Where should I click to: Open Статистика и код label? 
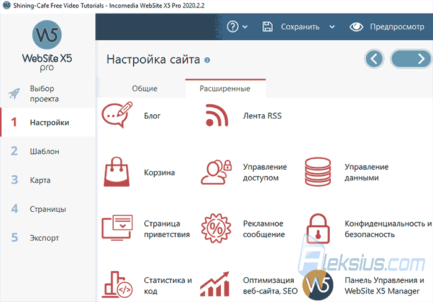tap(168, 285)
